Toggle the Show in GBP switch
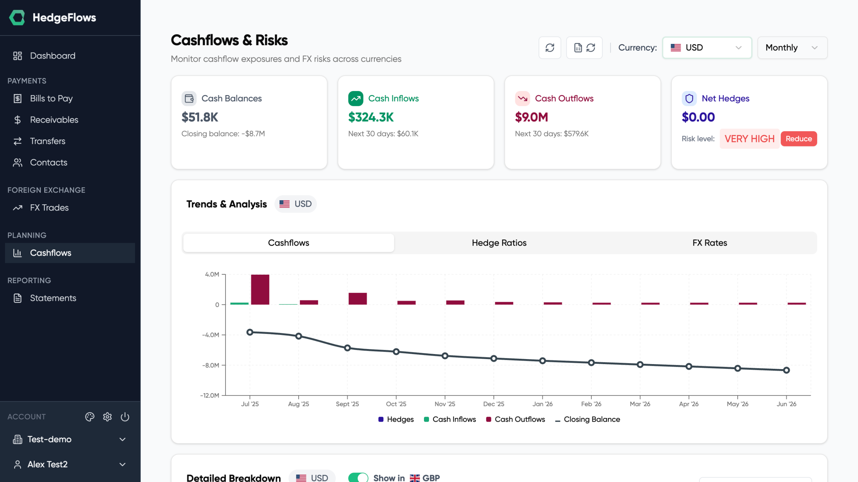 click(358, 477)
